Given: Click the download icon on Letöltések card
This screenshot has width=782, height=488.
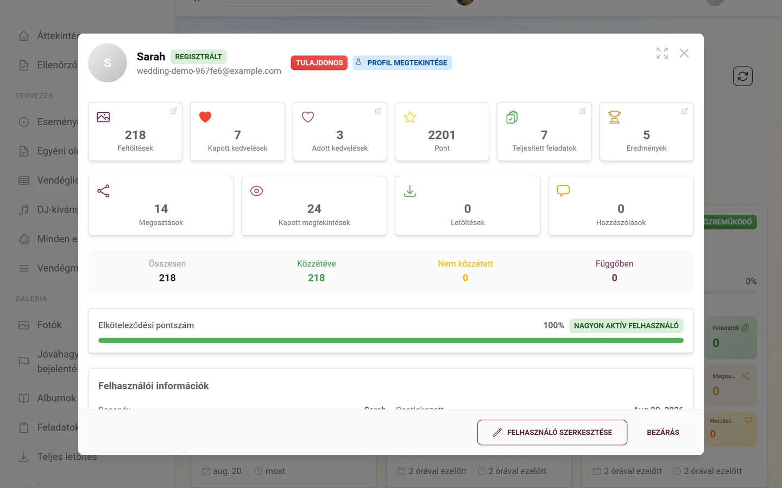Looking at the screenshot, I should (x=410, y=191).
